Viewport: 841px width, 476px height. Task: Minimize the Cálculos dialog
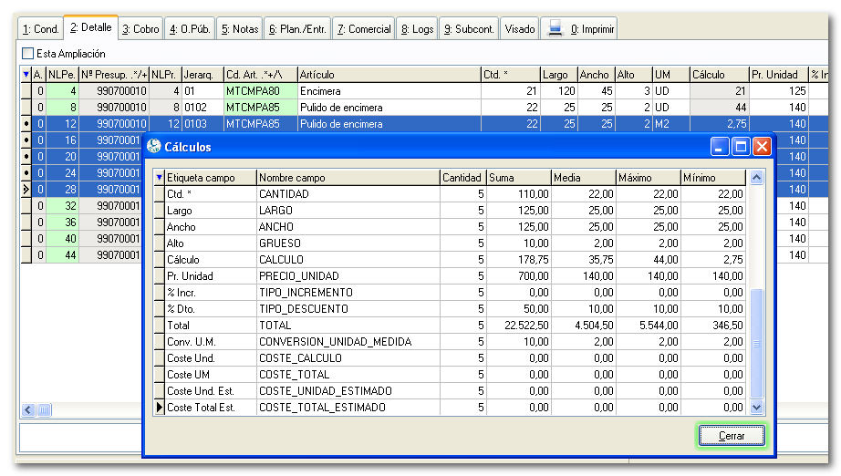coord(720,146)
